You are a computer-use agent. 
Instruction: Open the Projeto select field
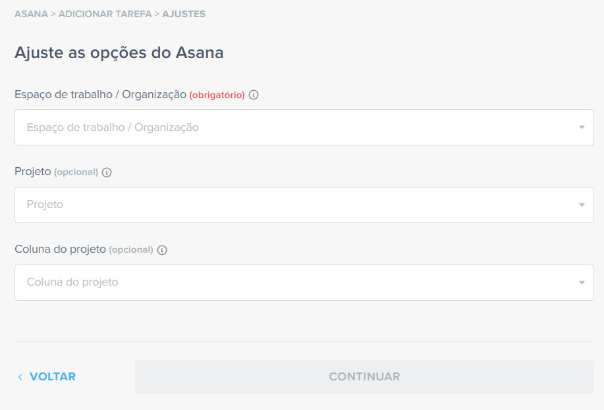click(x=304, y=205)
